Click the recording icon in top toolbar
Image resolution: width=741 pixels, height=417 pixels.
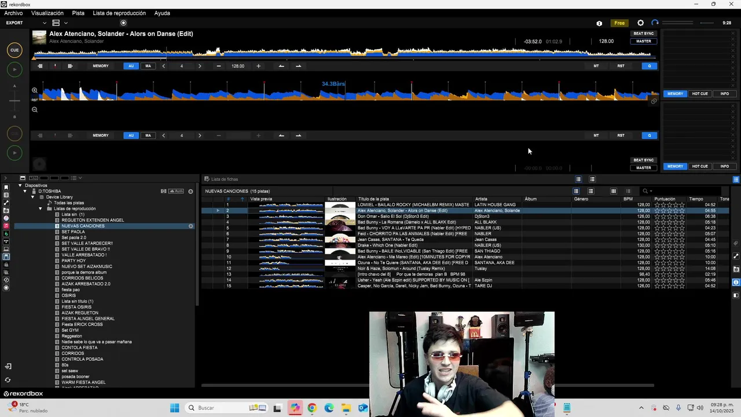123,23
